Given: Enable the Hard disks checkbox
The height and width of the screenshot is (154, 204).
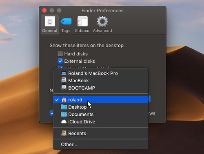Looking at the screenshot, I should point(60,54).
